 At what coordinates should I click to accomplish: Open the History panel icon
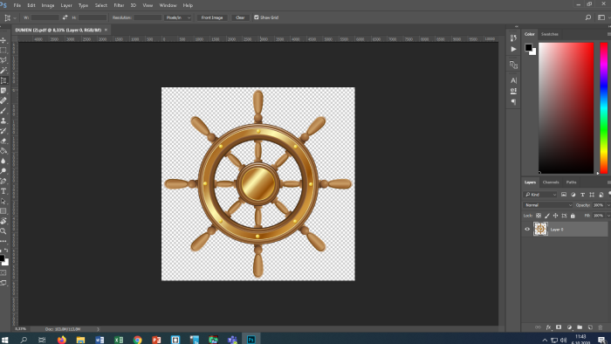(513, 38)
